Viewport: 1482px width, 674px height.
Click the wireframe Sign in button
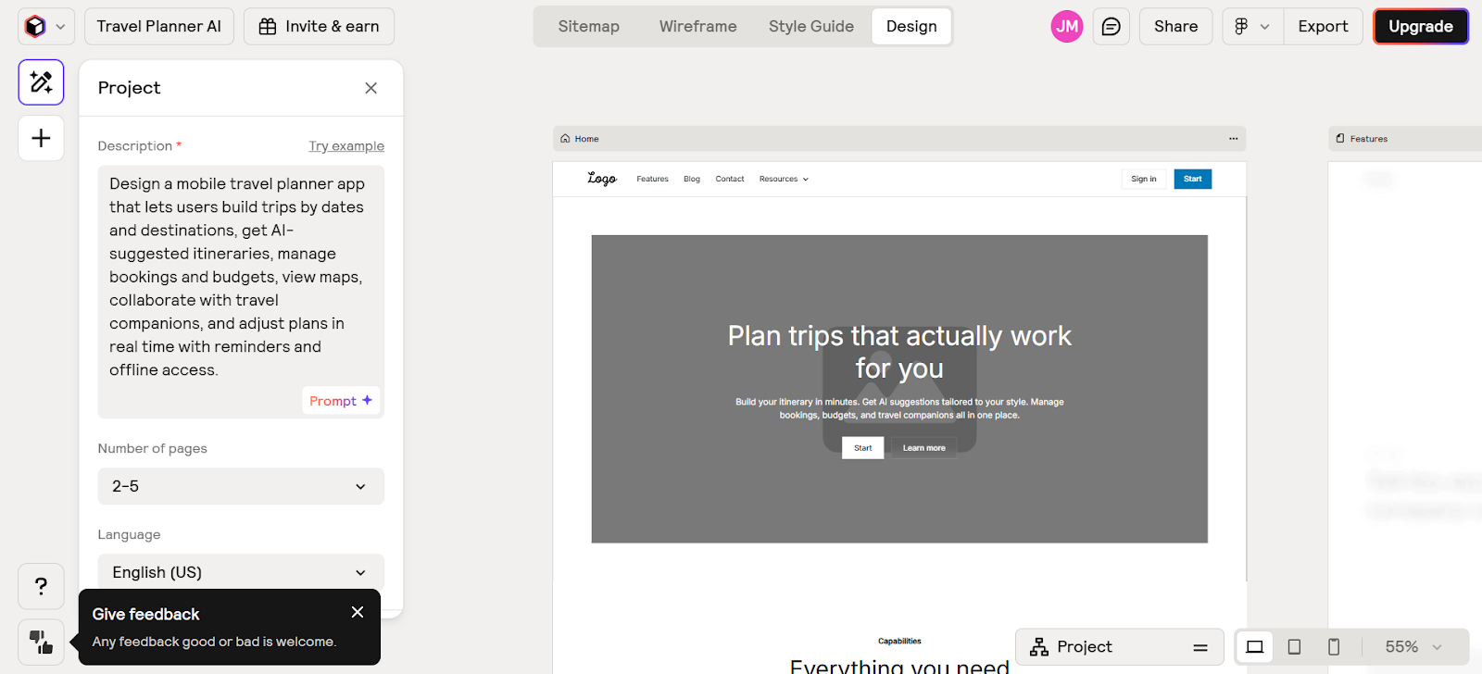point(1144,180)
